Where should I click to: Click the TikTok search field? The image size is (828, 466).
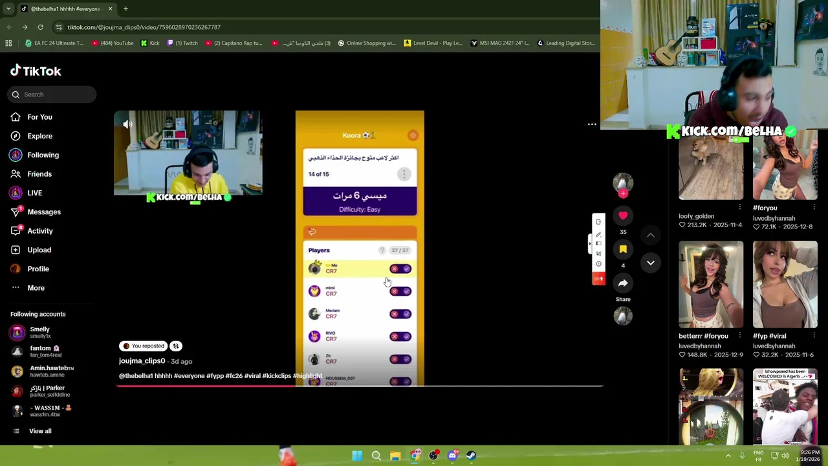[52, 94]
